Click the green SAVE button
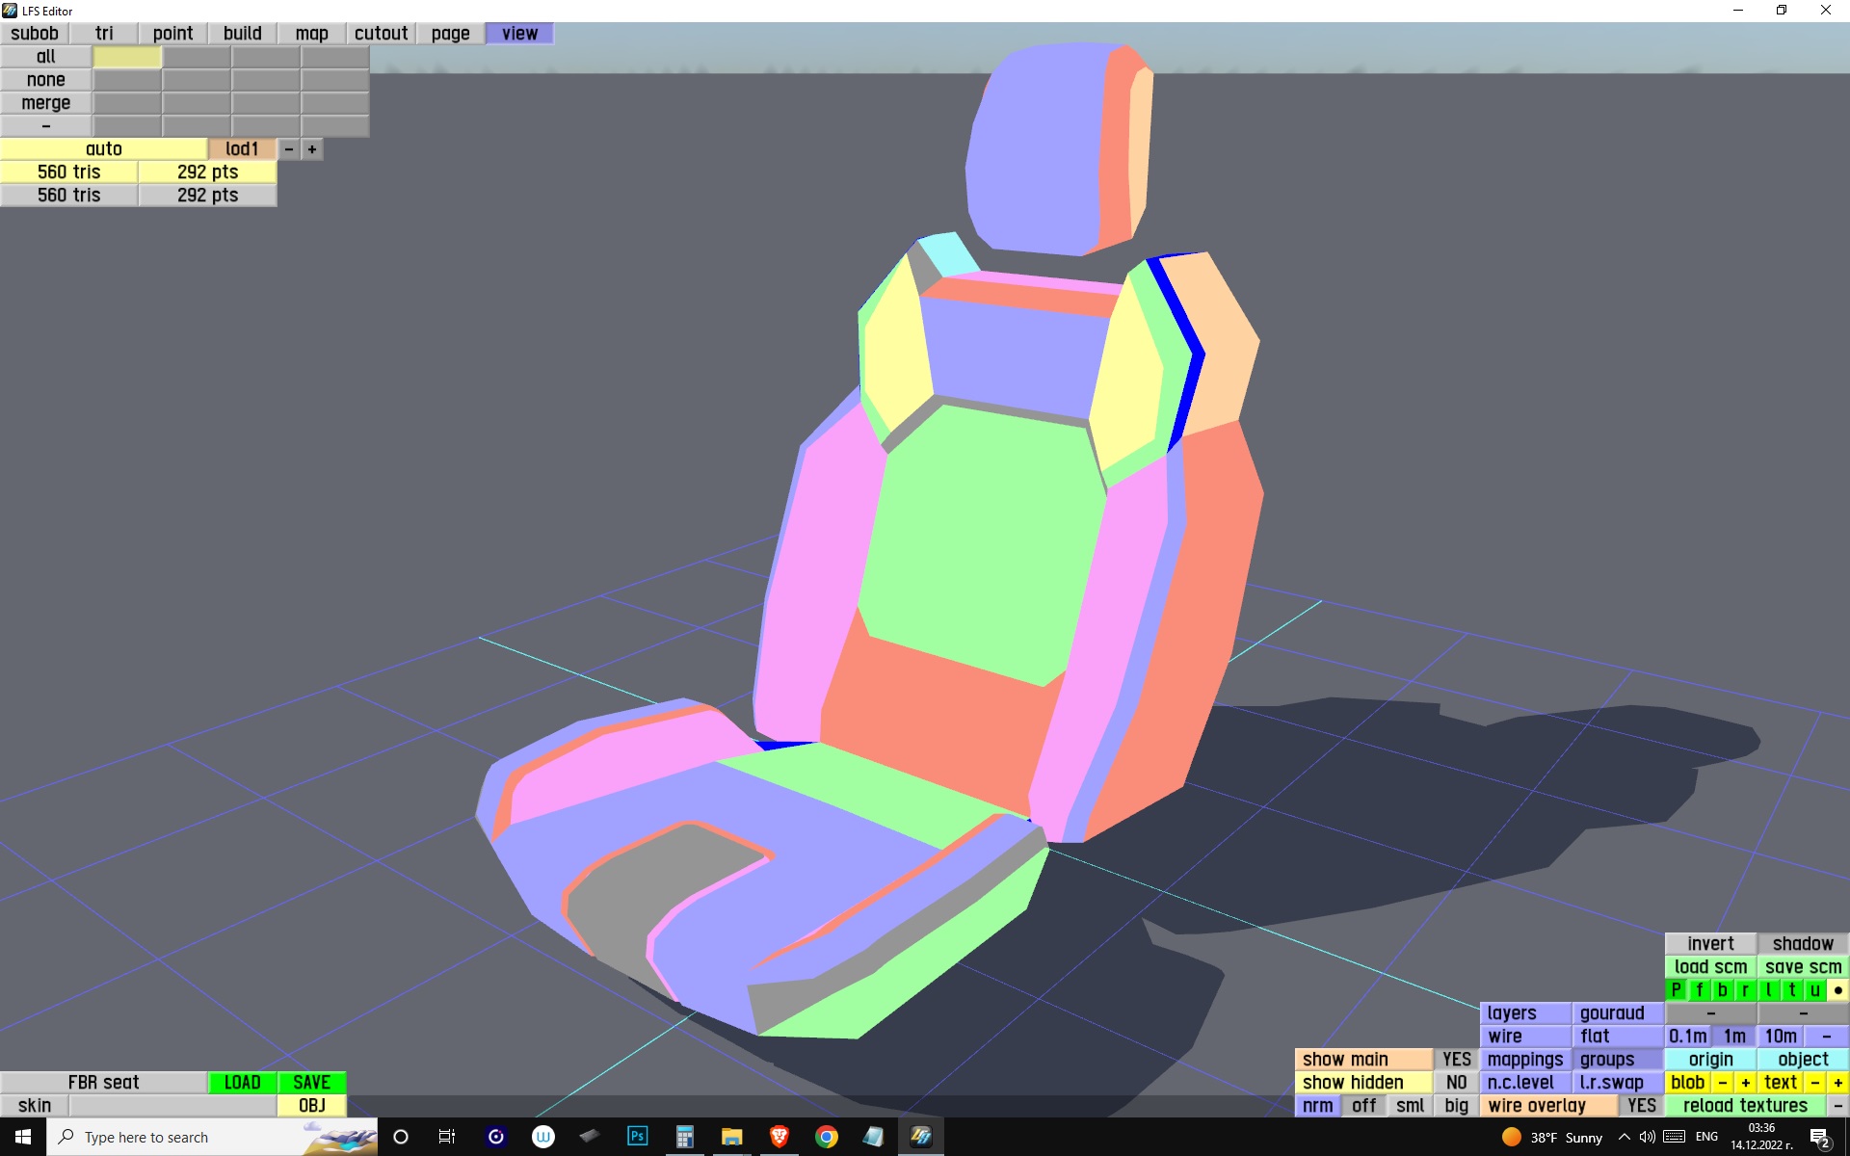Screen dimensions: 1850x1156 tap(311, 1083)
